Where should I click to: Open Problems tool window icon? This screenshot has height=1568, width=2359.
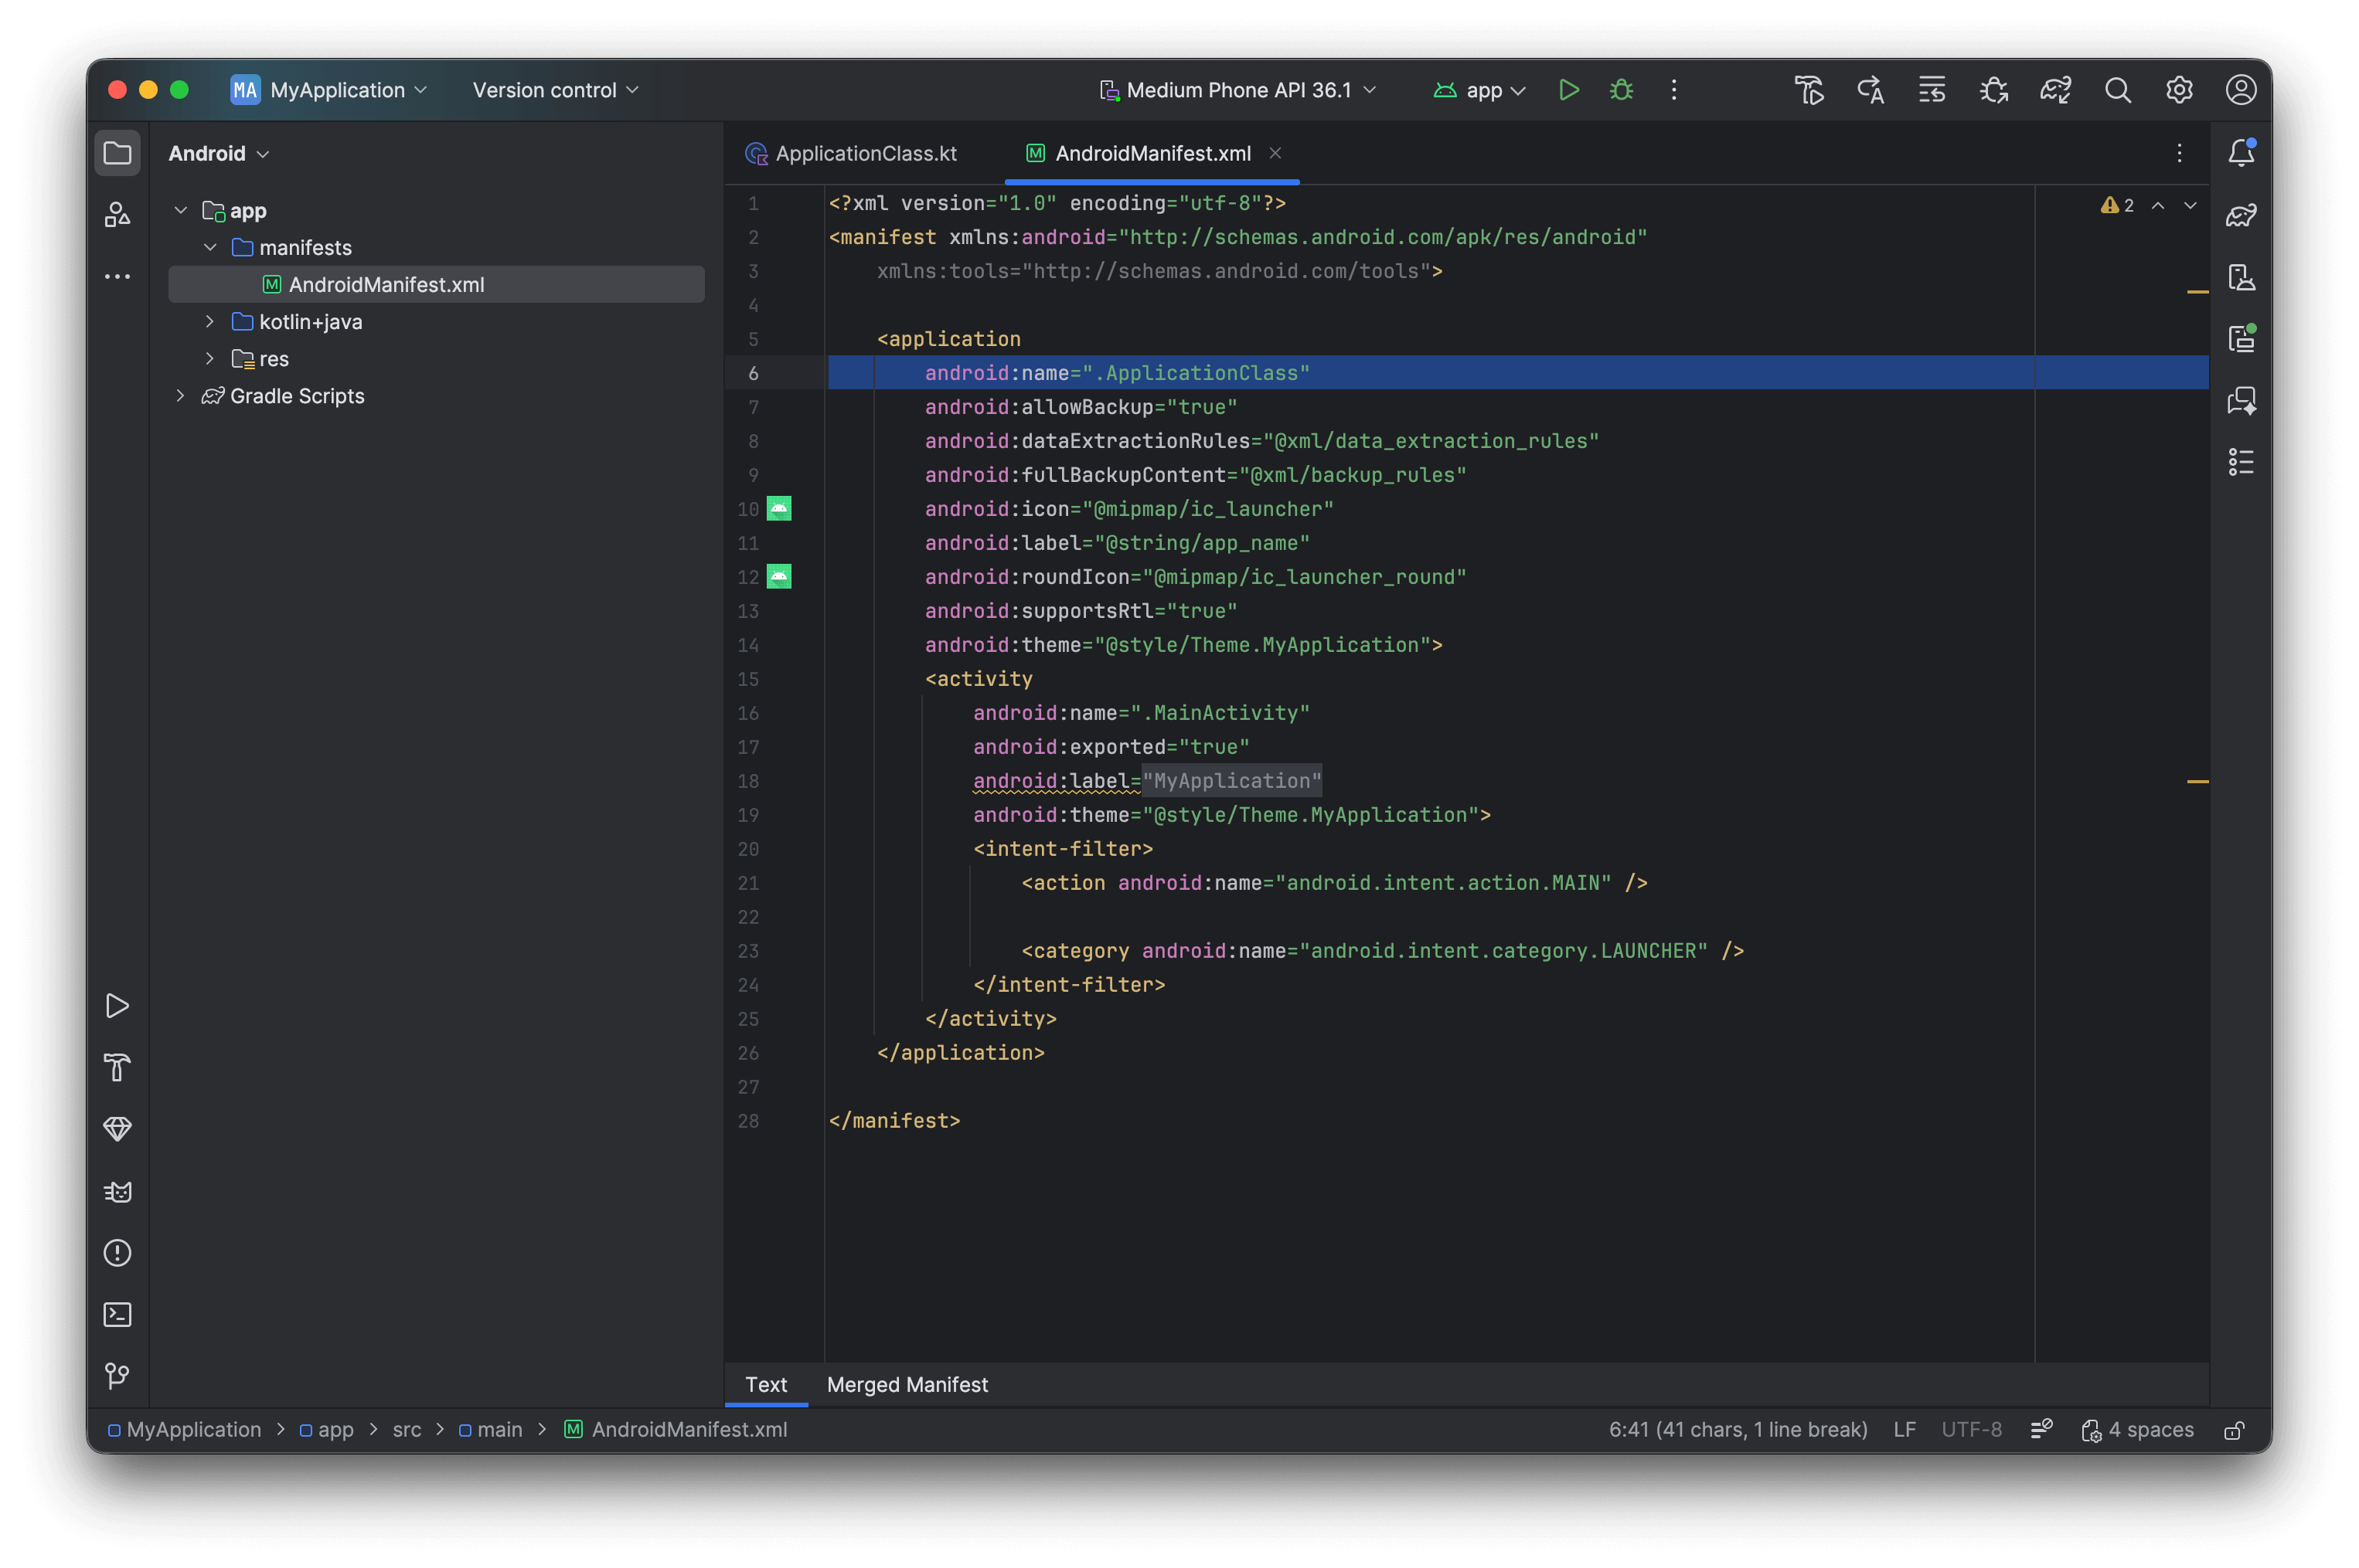coord(117,1252)
